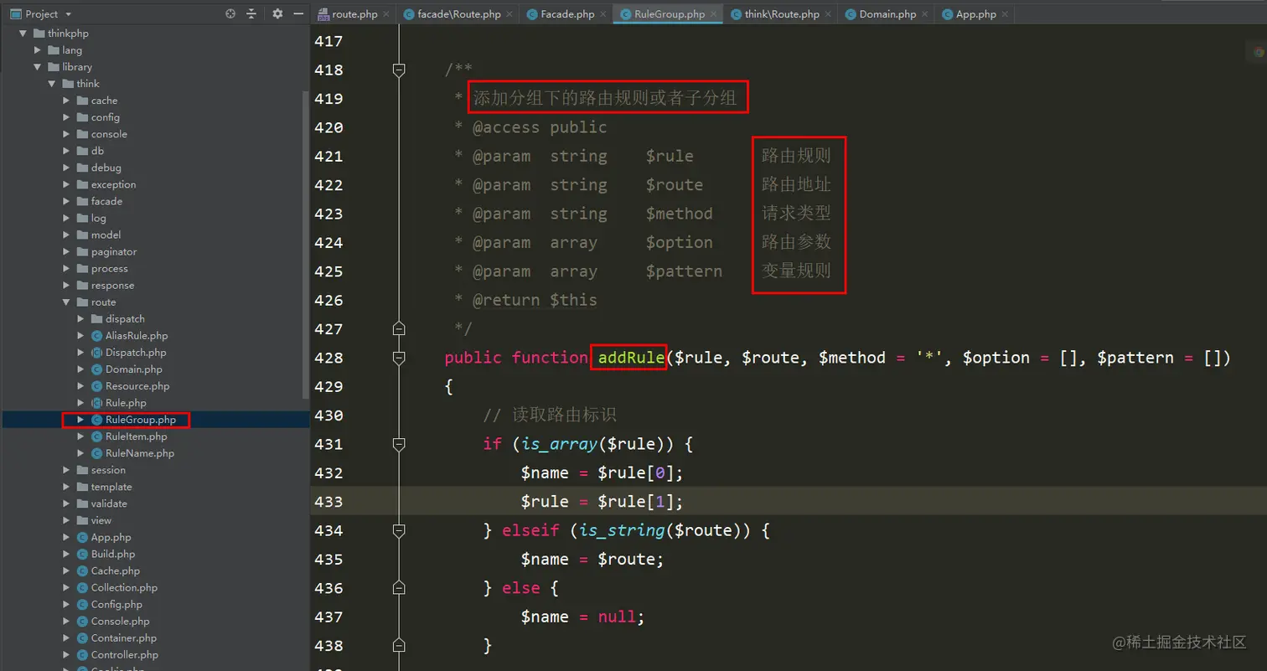Close the RuleGroup.php tab
This screenshot has width=1267, height=671.
click(x=713, y=15)
